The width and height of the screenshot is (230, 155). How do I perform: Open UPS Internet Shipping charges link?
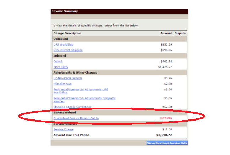pos(68,50)
